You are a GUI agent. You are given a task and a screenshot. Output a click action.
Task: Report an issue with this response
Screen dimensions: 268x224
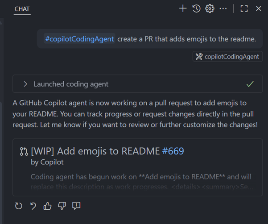tap(76, 206)
